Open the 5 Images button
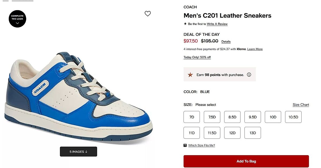 pyautogui.click(x=78, y=152)
